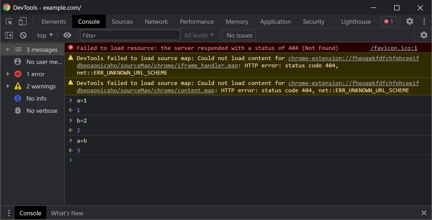Open the drawer three-dot more tools menu
432x220 pixels.
pyautogui.click(x=9, y=213)
